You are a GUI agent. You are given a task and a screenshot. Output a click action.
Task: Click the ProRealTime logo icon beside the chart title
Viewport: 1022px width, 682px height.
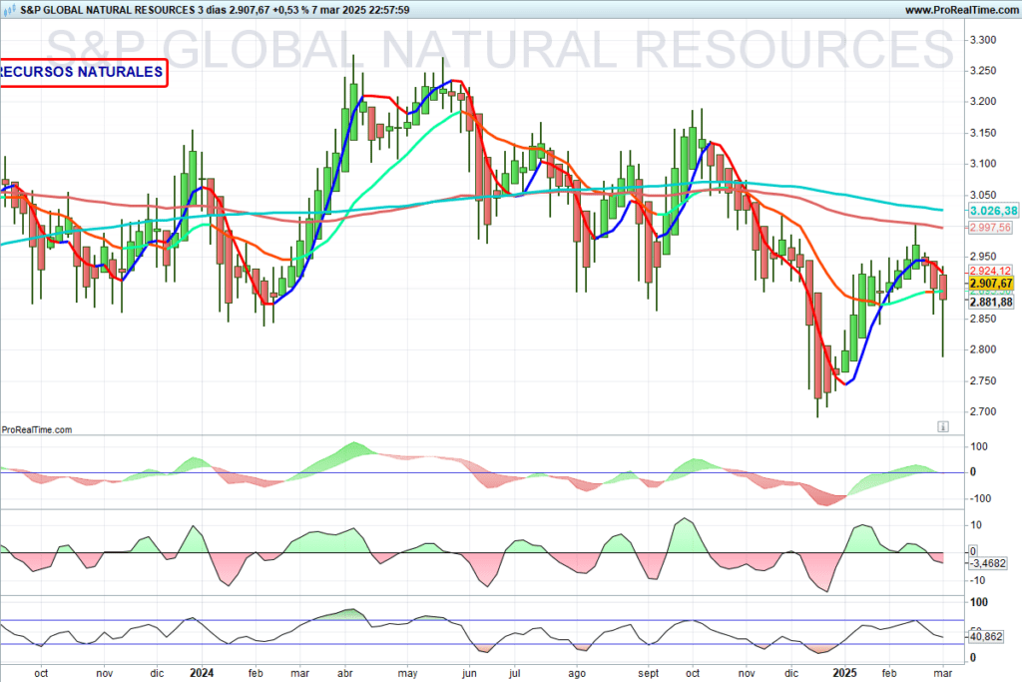point(9,9)
